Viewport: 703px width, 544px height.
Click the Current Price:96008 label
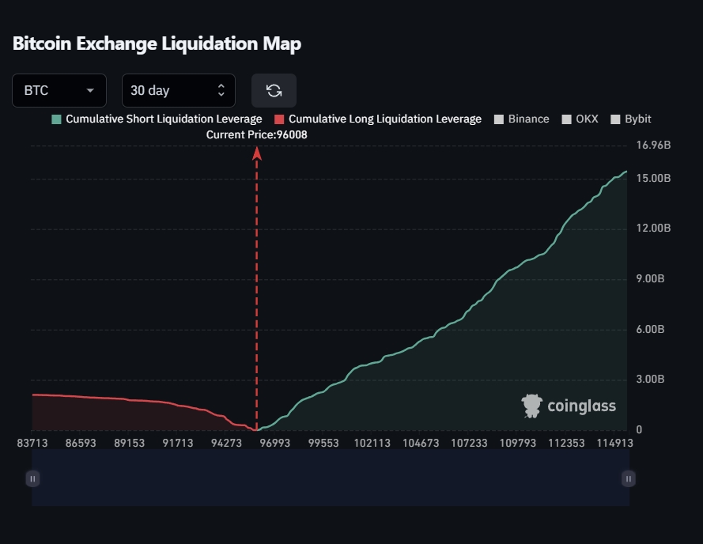[x=256, y=135]
